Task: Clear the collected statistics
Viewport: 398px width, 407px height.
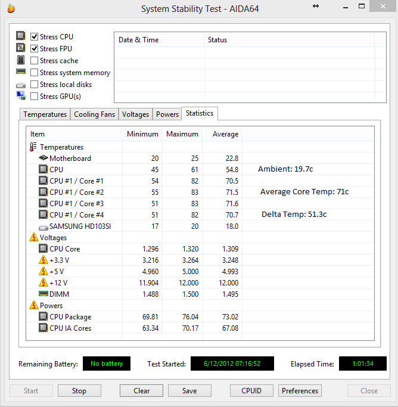Action: coord(141,391)
